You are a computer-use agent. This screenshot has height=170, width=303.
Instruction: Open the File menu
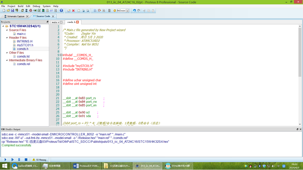coord(3,6)
